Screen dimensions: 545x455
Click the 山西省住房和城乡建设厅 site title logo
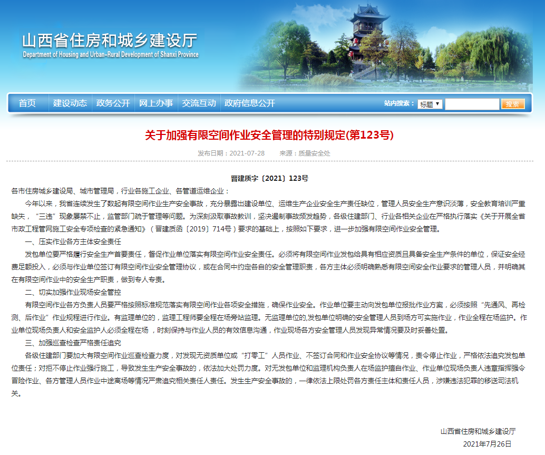click(x=110, y=40)
